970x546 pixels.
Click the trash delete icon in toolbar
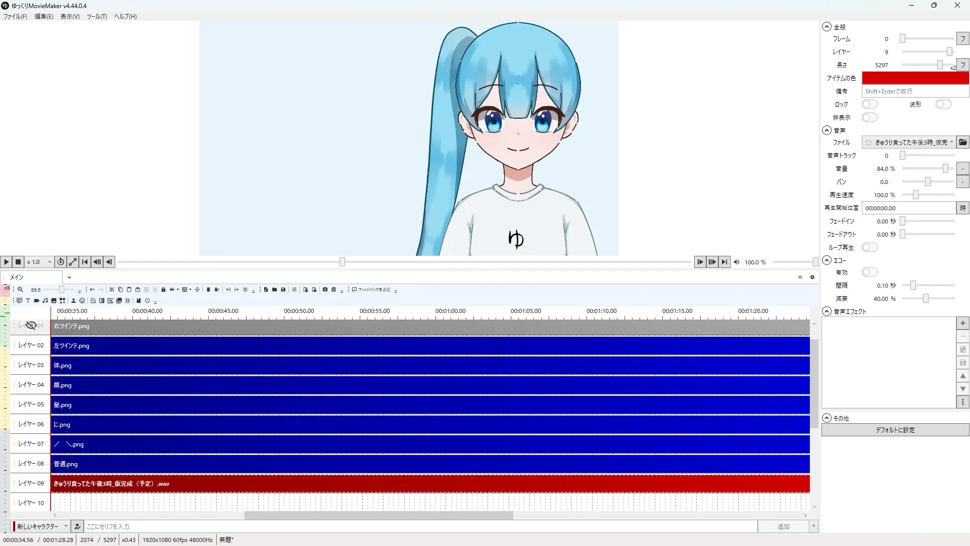208,290
